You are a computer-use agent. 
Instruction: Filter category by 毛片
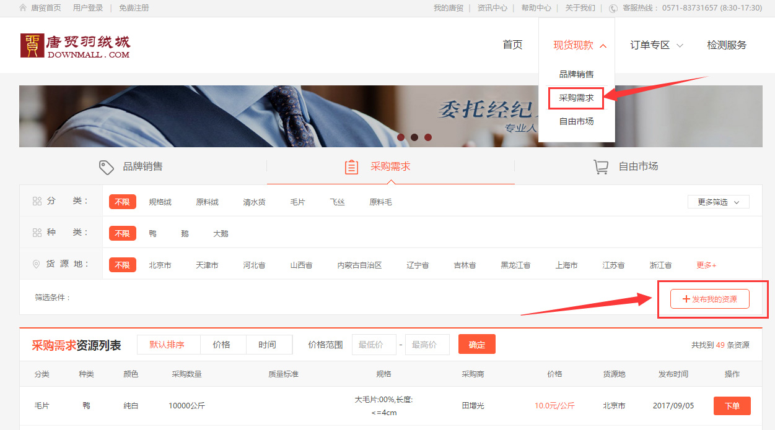click(297, 202)
